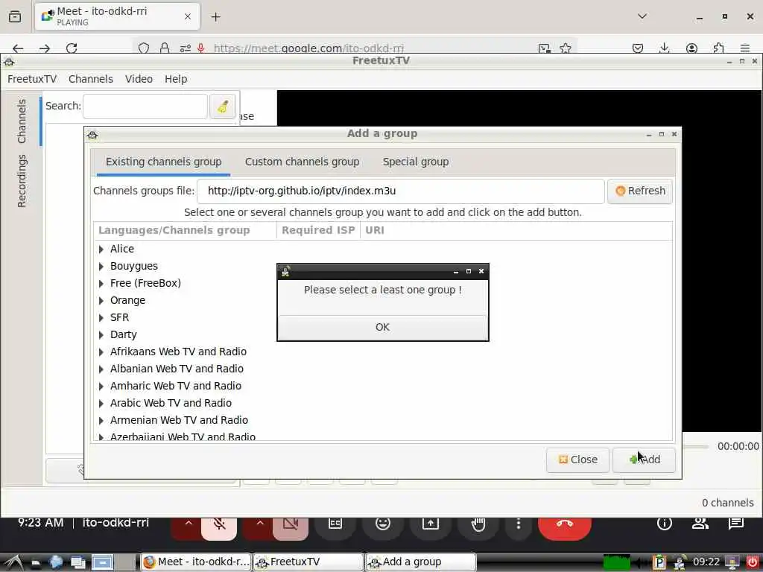Toggle captions in Meet
Viewport: 763px width, 572px height.
pos(335,524)
